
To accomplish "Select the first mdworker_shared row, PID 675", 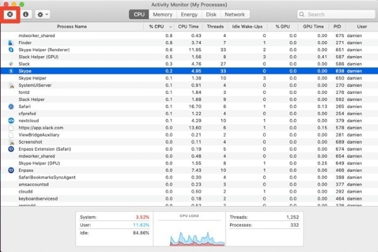I will click(x=189, y=35).
